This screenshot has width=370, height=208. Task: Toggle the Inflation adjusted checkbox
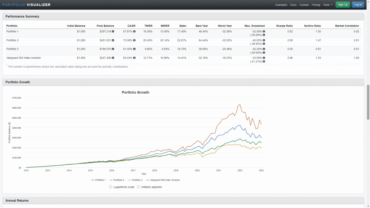[x=138, y=187]
